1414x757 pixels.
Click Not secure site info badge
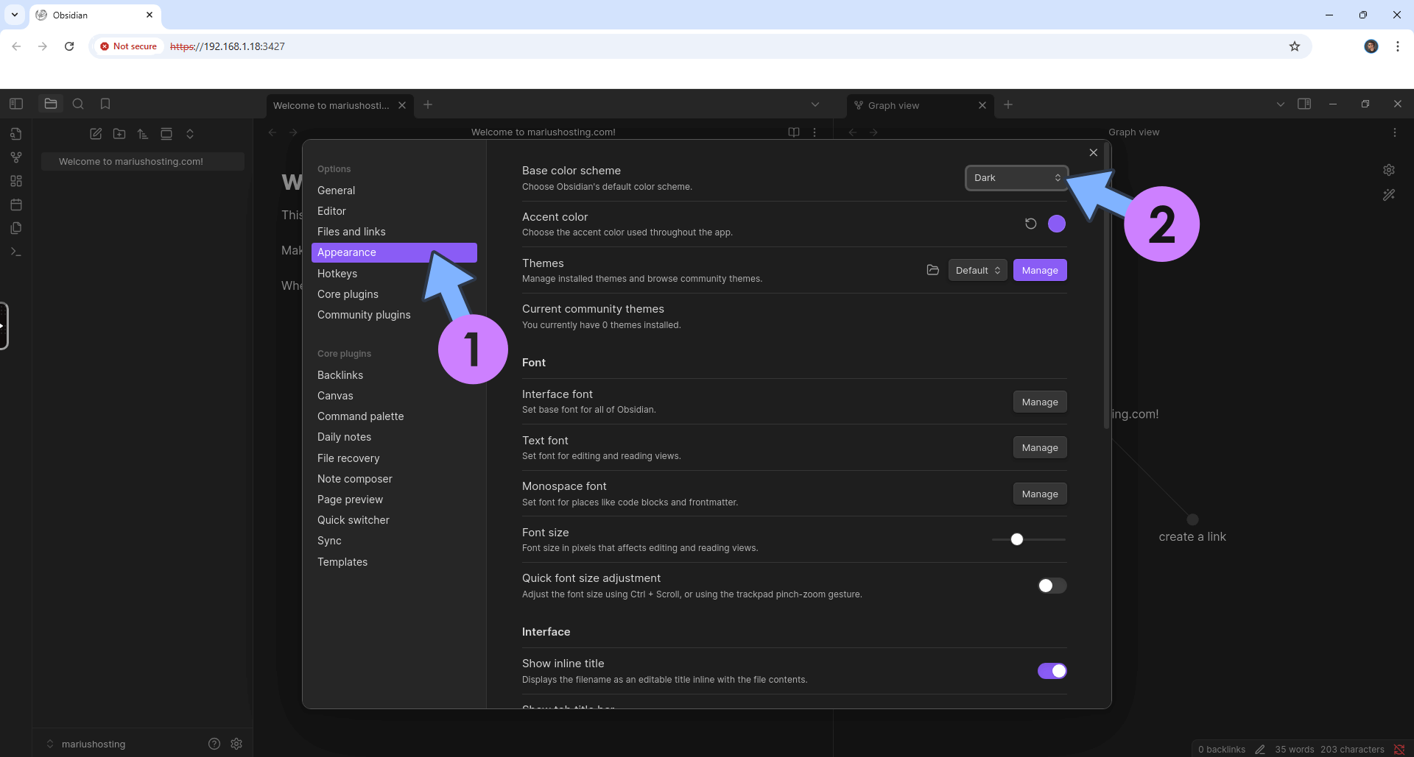click(129, 46)
